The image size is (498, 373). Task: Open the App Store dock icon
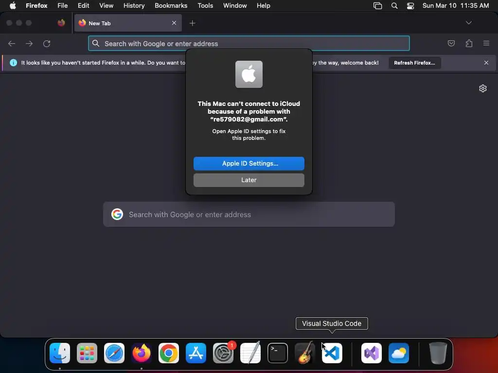196,353
